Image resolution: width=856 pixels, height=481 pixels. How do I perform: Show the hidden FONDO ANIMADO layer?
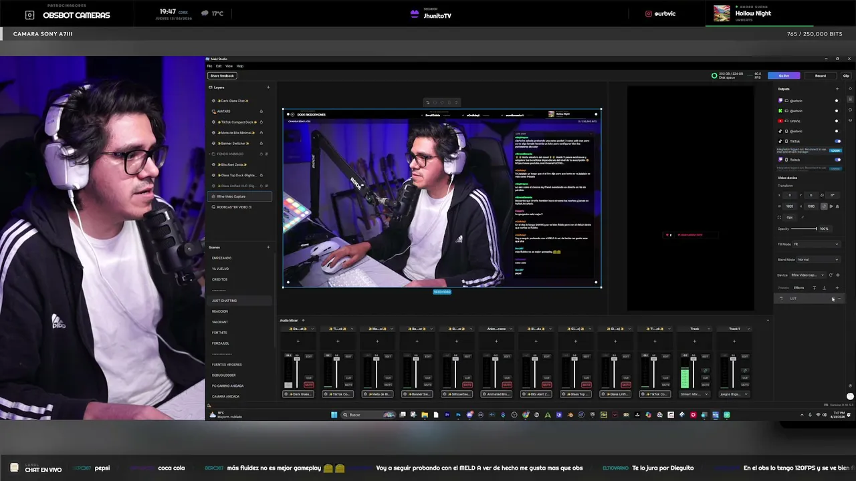click(266, 154)
